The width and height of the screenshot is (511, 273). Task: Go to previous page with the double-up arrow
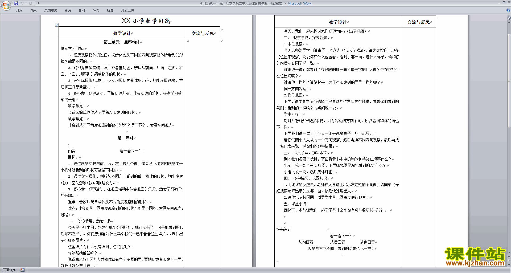509,257
